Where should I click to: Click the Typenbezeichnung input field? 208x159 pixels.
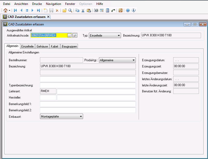point(88,85)
